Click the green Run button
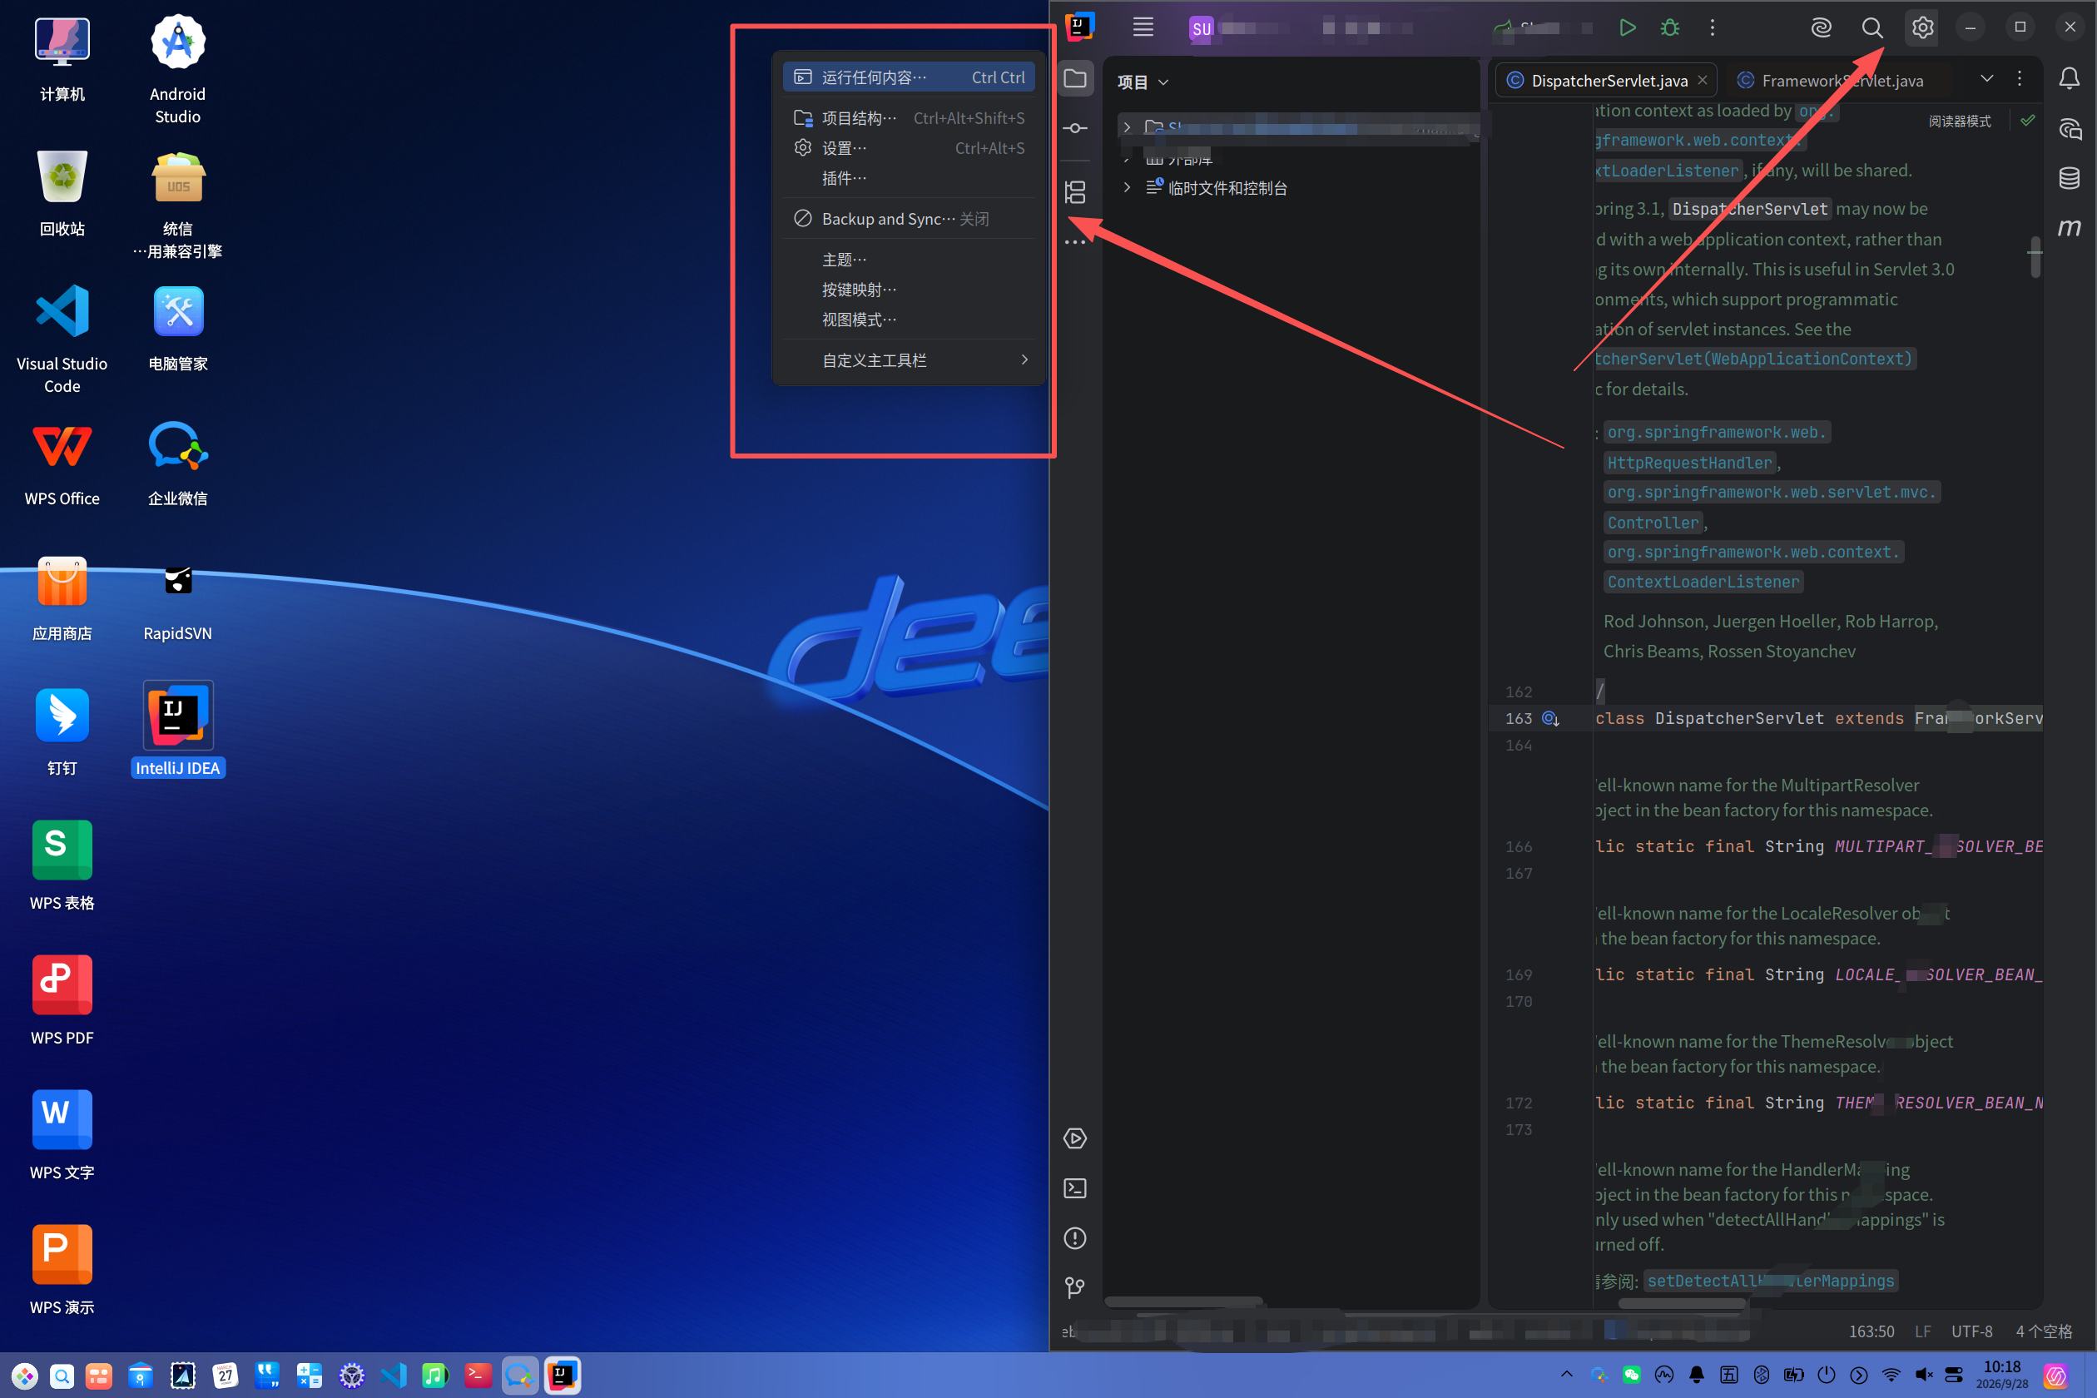Image resolution: width=2097 pixels, height=1398 pixels. pos(1627,27)
